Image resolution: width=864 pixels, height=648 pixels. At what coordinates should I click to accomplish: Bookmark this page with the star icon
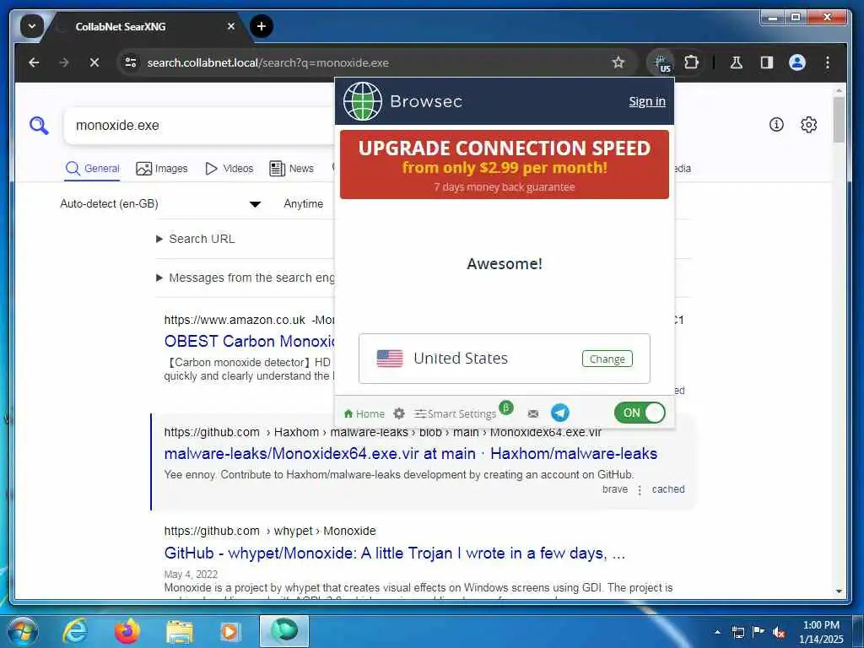[618, 62]
